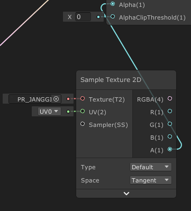Click the Type label in node settings
Screen dimensions: 191x211
88,167
